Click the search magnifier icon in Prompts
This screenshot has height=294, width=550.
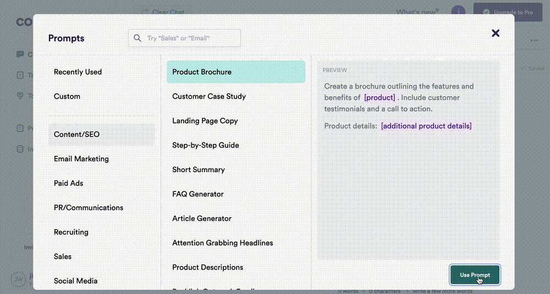click(x=137, y=38)
